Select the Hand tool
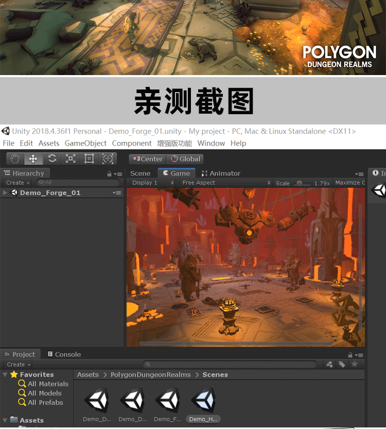 pyautogui.click(x=15, y=158)
